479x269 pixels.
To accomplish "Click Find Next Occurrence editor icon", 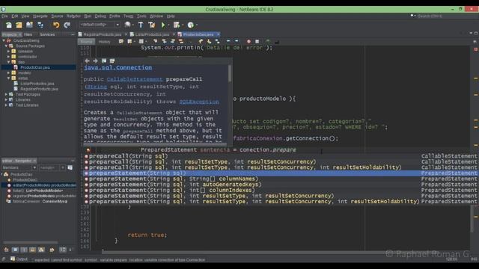I will coord(173,41).
